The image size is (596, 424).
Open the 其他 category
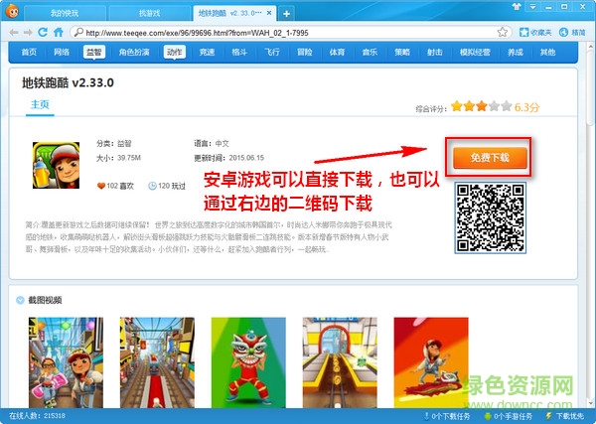(x=547, y=52)
